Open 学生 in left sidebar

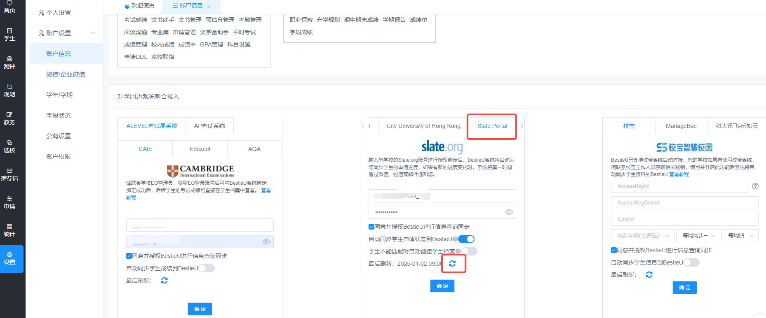click(9, 35)
